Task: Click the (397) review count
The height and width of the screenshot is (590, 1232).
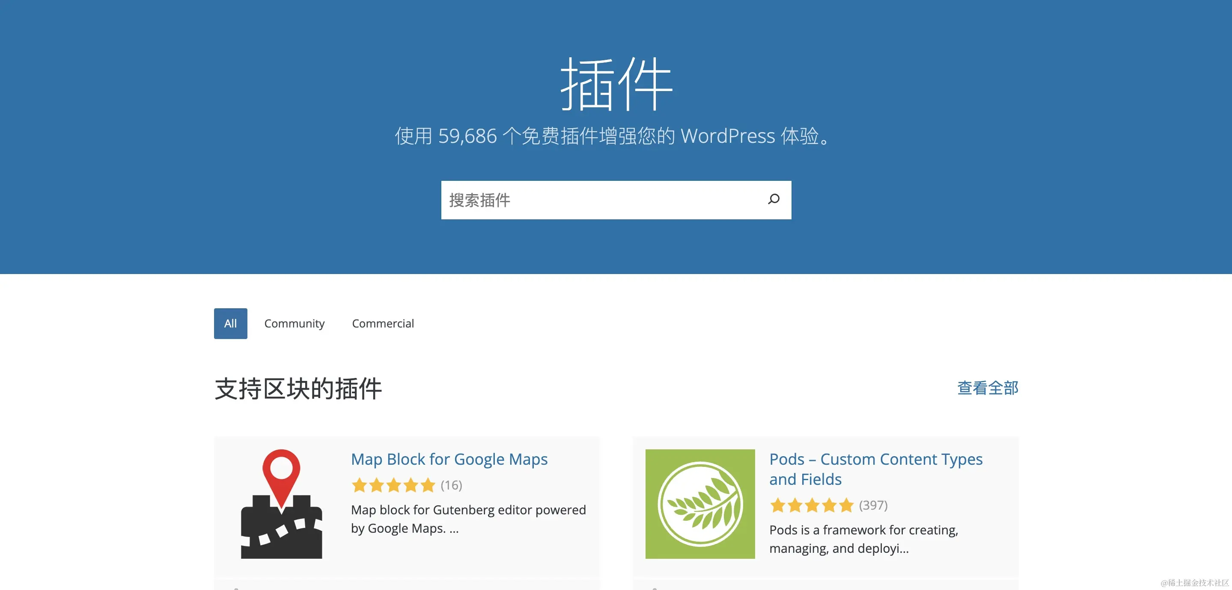Action: (x=873, y=505)
